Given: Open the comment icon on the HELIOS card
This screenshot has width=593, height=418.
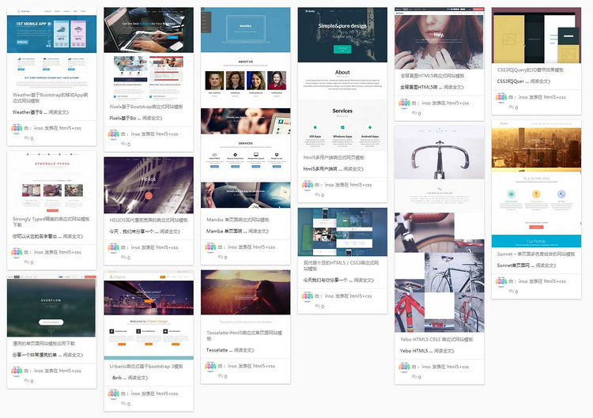Looking at the screenshot, I should [123, 258].
